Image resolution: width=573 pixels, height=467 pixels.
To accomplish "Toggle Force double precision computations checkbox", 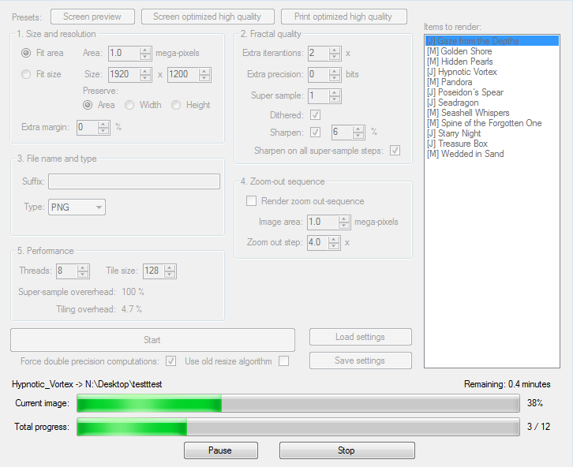I will pyautogui.click(x=171, y=361).
